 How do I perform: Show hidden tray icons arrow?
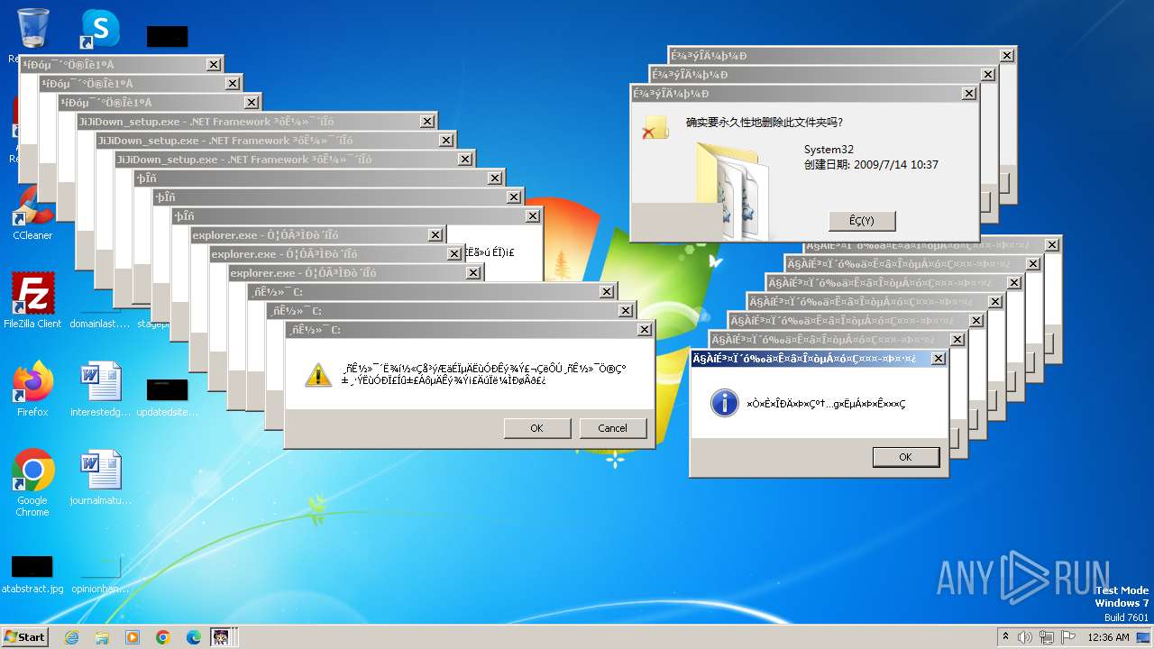(x=1006, y=637)
